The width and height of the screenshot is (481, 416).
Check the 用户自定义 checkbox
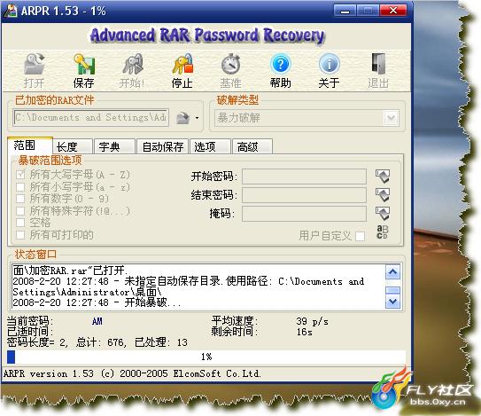pos(361,236)
